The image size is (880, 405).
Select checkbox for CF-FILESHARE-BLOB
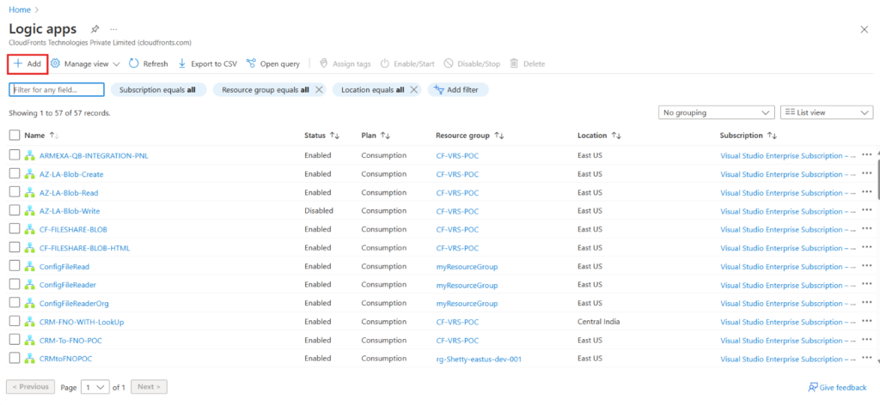tap(15, 229)
